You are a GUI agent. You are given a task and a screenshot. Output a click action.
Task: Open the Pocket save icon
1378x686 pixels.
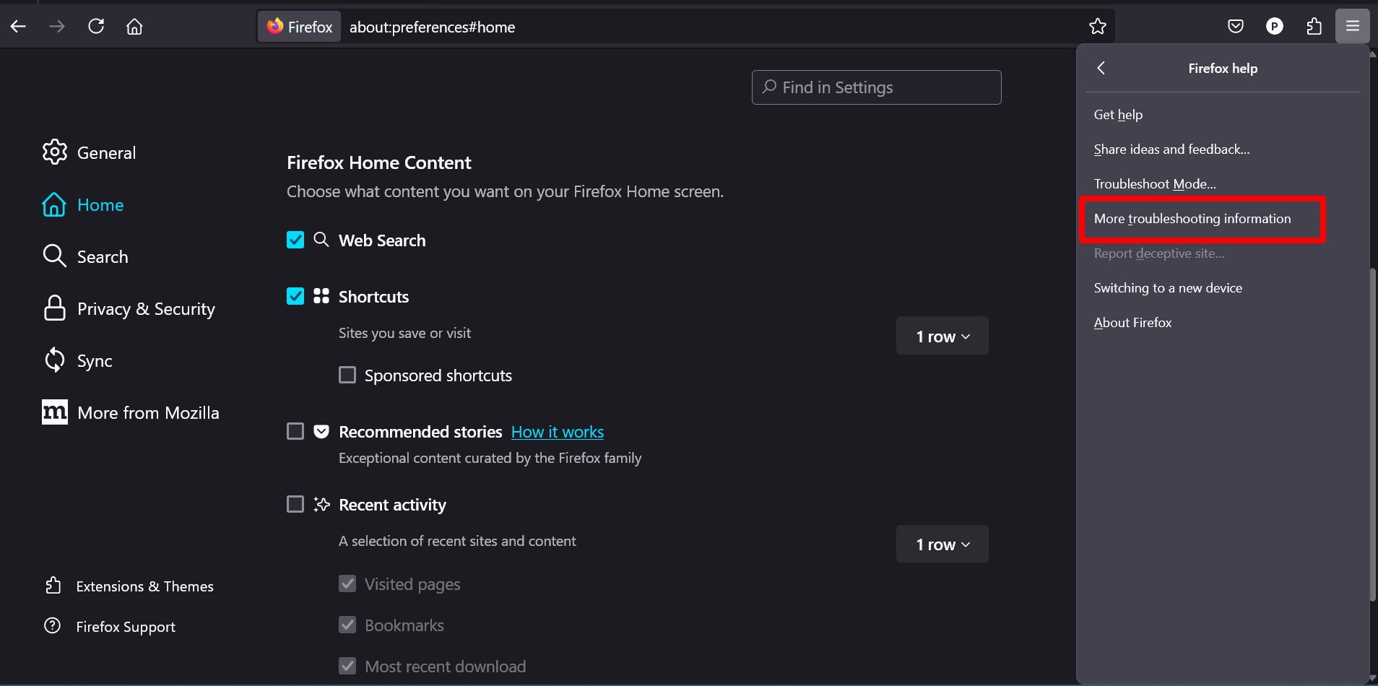click(1236, 27)
